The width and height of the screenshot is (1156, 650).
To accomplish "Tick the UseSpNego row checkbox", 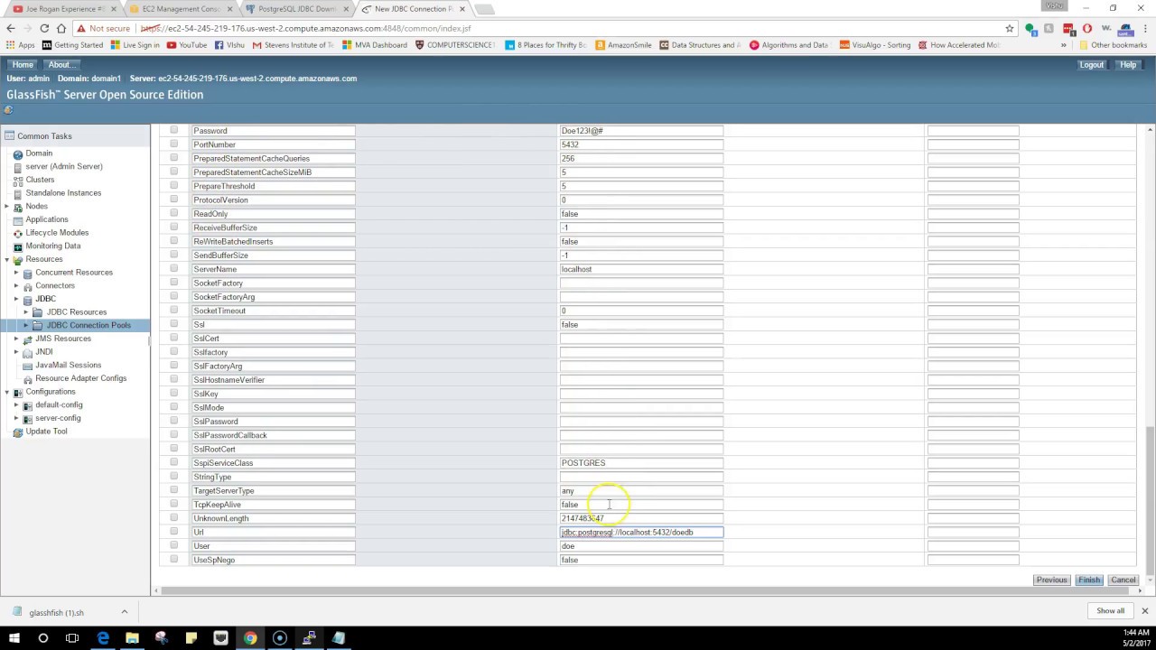I will click(x=174, y=559).
